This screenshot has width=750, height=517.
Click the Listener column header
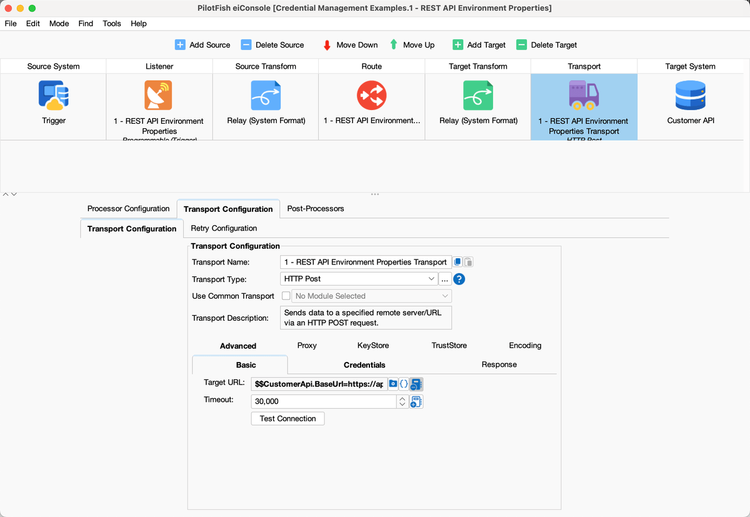coord(159,66)
